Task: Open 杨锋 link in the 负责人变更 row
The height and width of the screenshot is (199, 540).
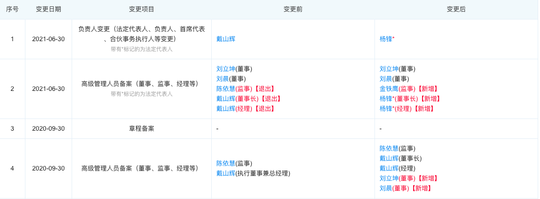Action: pos(386,39)
